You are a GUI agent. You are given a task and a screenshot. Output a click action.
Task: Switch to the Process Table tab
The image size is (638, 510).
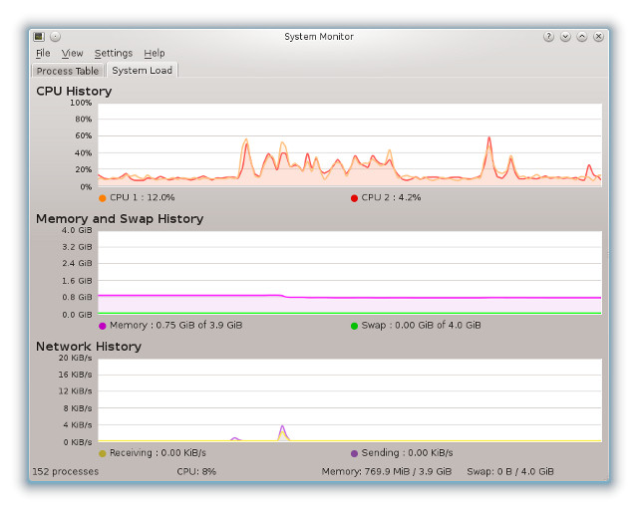68,71
